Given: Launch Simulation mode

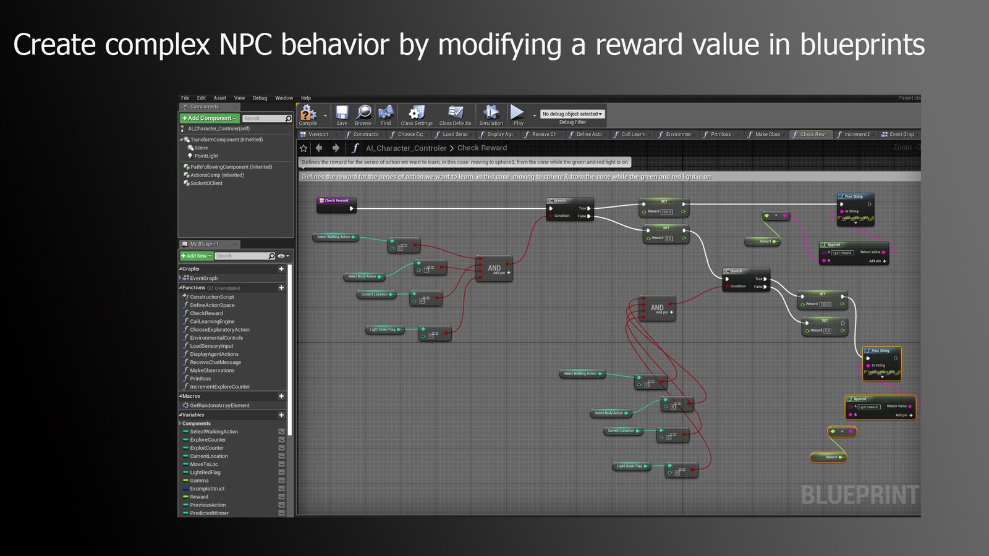Looking at the screenshot, I should pyautogui.click(x=491, y=113).
